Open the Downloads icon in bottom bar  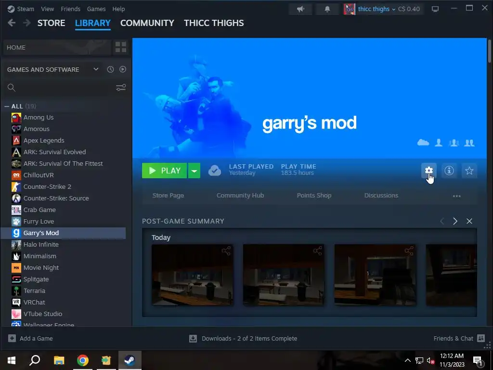[x=193, y=339]
